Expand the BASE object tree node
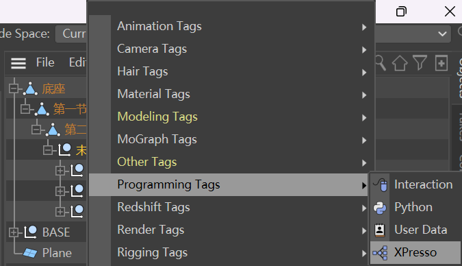Screen dimensions: 462x266 coord(13,232)
